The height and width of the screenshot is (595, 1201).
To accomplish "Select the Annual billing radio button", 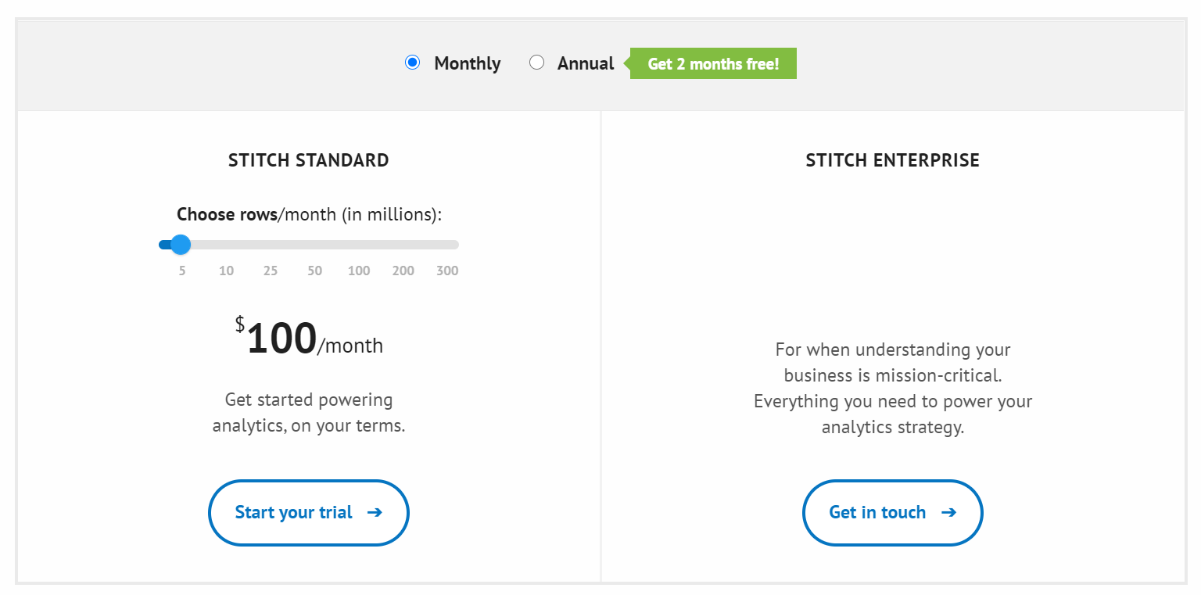I will pos(536,63).
